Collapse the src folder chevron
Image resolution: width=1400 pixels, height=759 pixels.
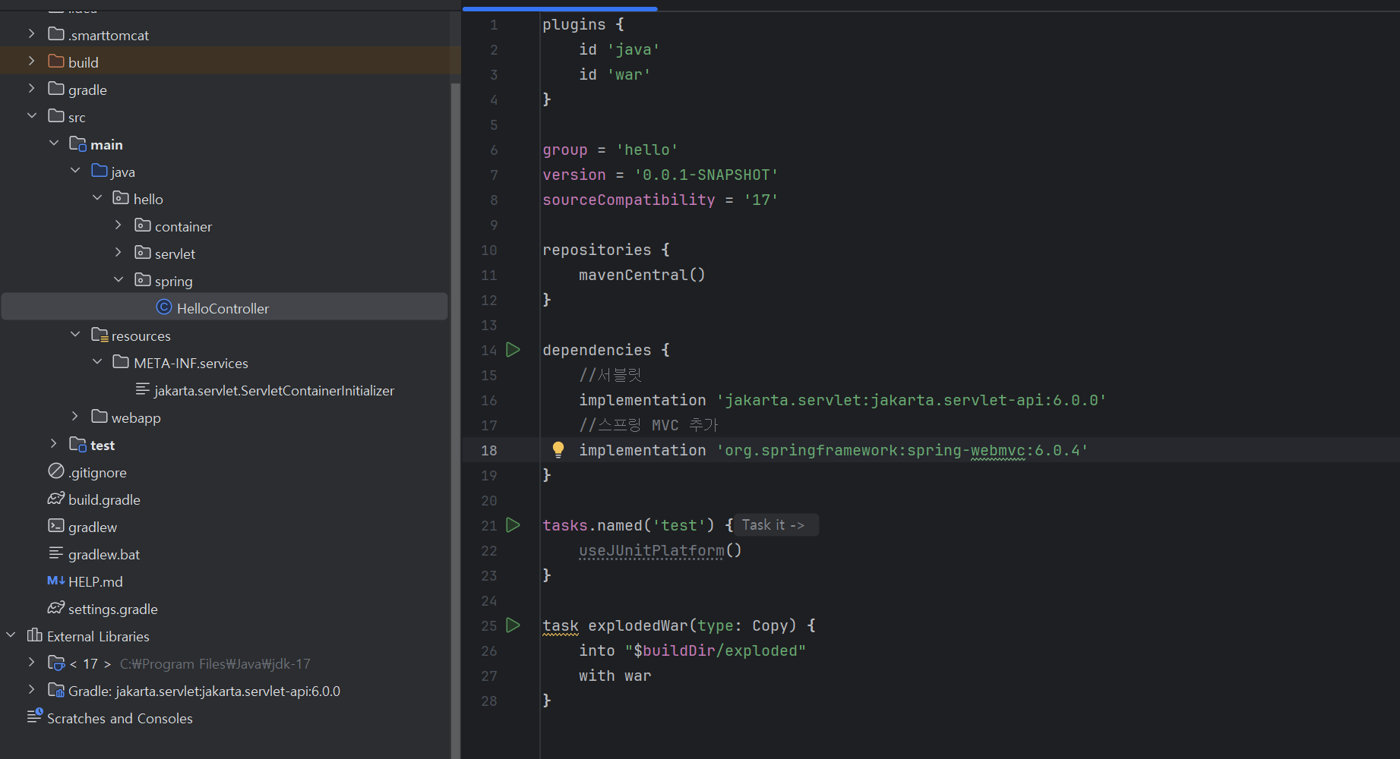click(x=32, y=116)
